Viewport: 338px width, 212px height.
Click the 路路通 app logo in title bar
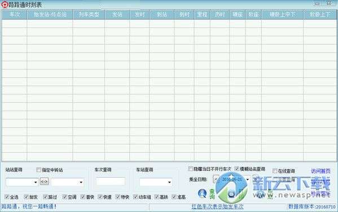click(x=5, y=5)
